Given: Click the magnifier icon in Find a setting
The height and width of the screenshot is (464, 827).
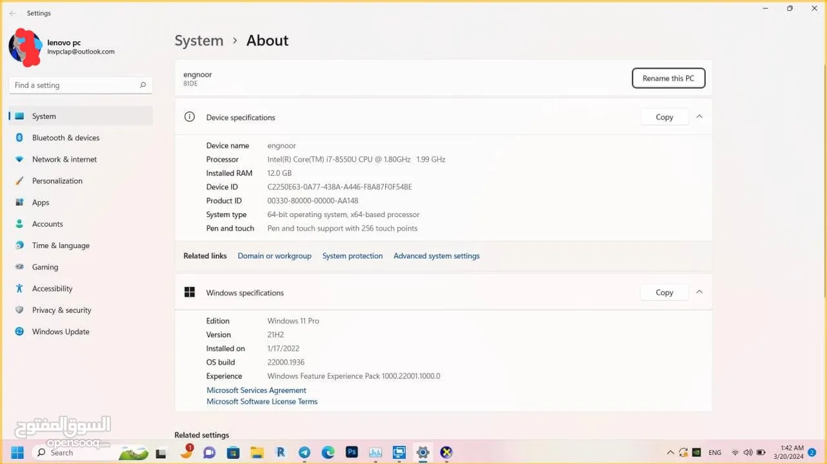Looking at the screenshot, I should click(143, 85).
